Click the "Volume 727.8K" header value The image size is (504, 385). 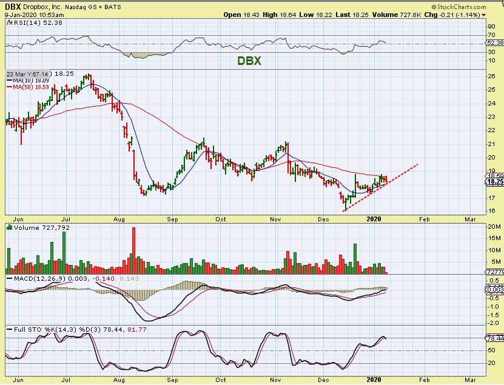pos(397,15)
